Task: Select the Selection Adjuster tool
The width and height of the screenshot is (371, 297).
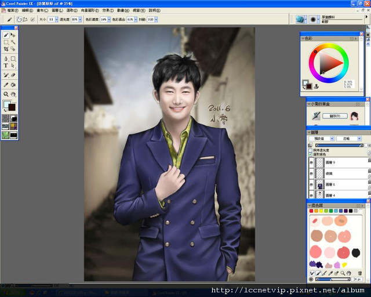Action: [x=13, y=49]
